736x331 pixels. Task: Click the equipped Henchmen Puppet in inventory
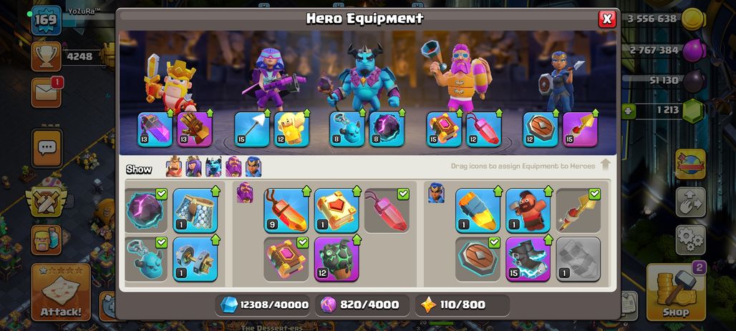[146, 259]
